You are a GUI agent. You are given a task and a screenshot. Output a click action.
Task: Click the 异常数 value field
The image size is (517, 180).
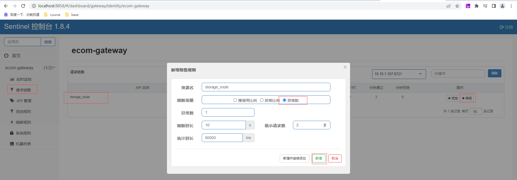(x=228, y=112)
